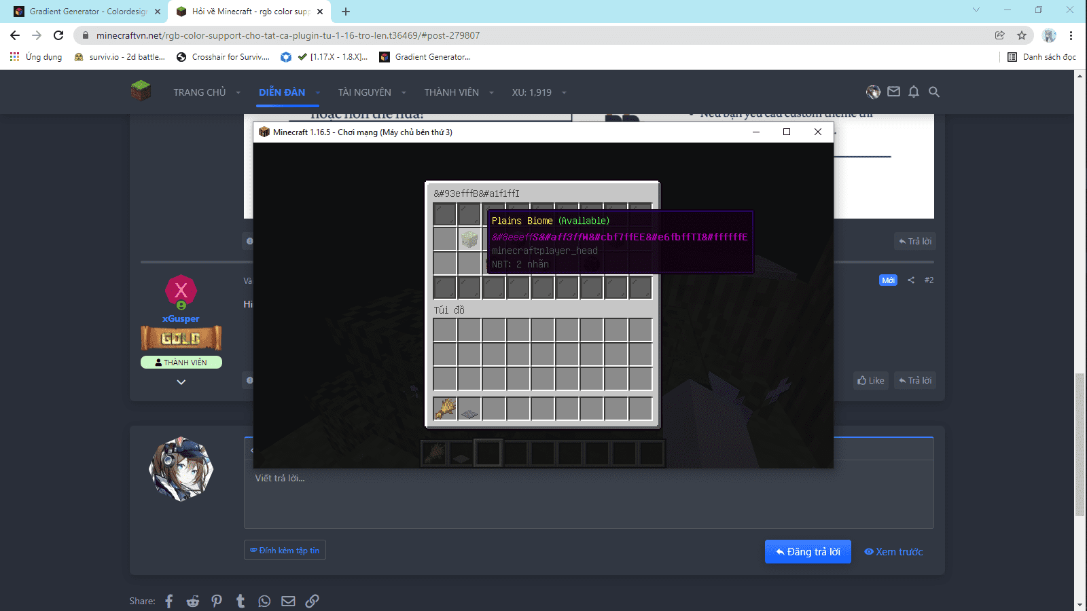The image size is (1087, 611).
Task: Share the thread via WhatsApp
Action: pos(264,601)
